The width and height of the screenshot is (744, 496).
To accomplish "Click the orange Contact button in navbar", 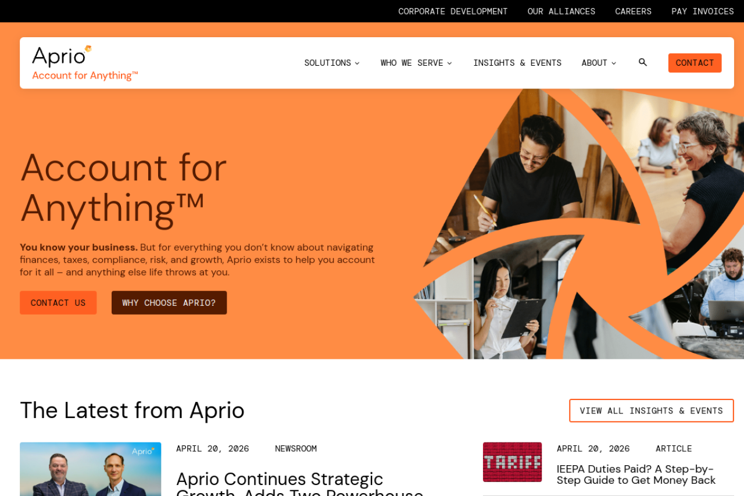I will pyautogui.click(x=695, y=63).
